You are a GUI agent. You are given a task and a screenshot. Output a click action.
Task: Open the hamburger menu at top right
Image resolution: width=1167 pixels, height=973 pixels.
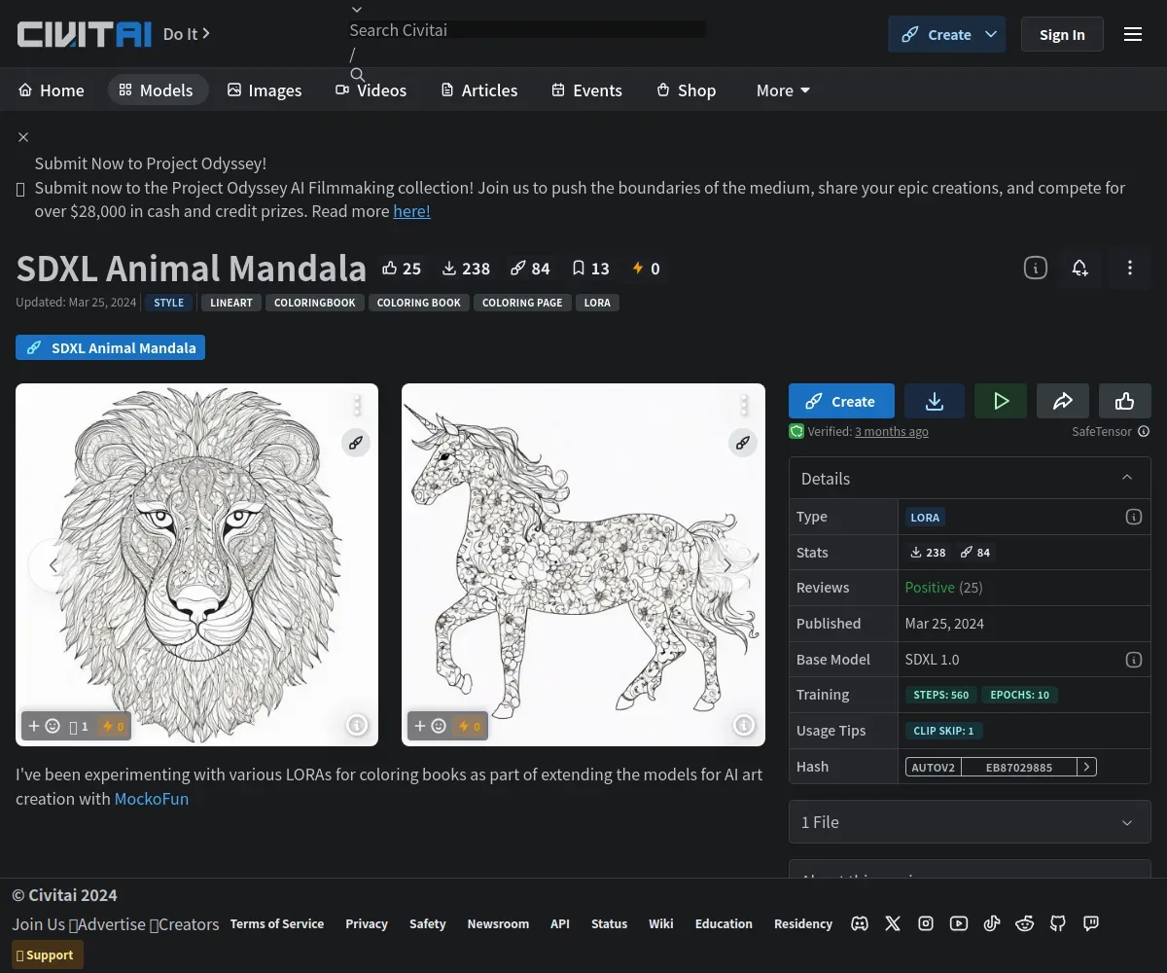pyautogui.click(x=1133, y=34)
